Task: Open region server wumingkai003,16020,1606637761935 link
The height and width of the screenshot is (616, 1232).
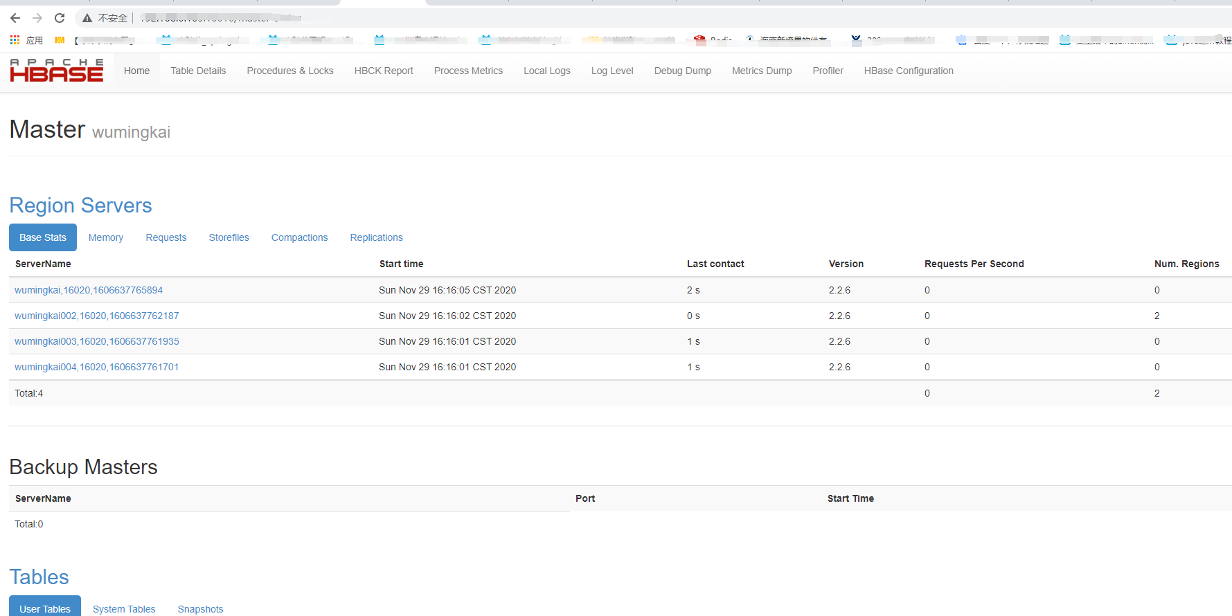Action: (x=97, y=341)
